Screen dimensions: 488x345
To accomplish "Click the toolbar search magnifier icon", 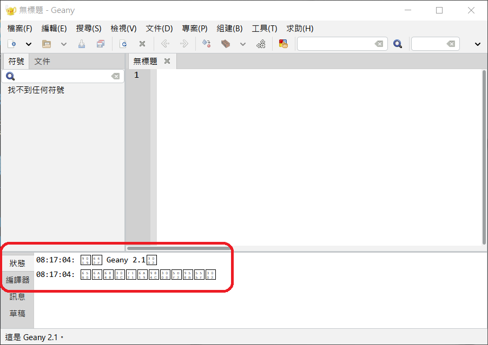I will point(398,44).
